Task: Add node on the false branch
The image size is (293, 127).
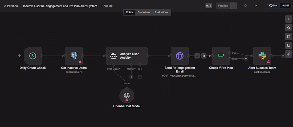Action: [x=246, y=59]
